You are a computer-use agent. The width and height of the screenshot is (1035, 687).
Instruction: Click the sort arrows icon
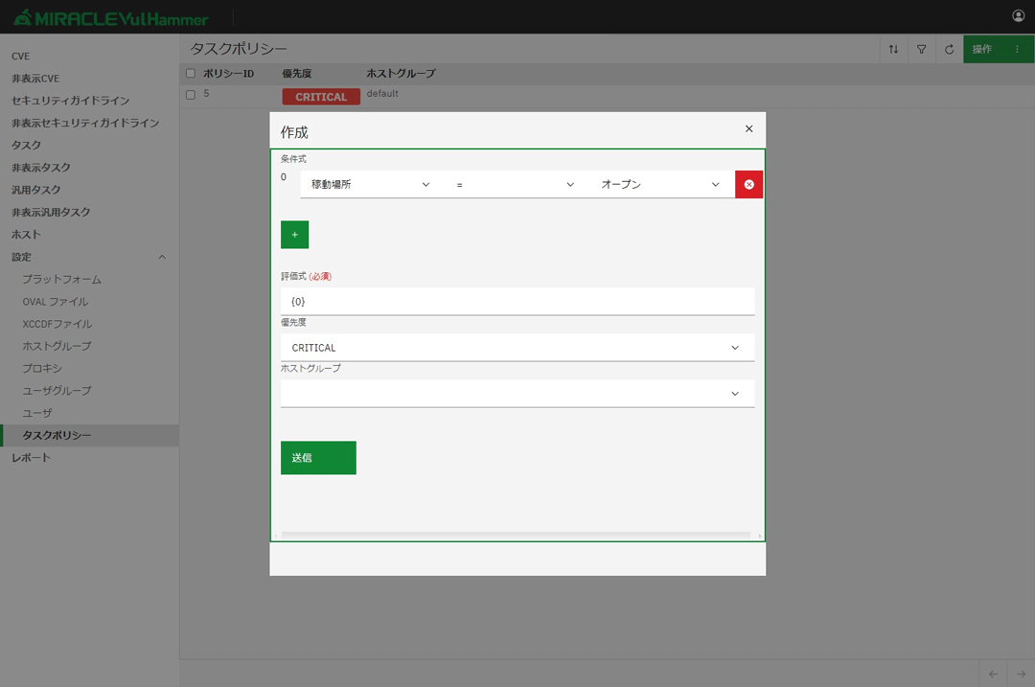[x=893, y=49]
